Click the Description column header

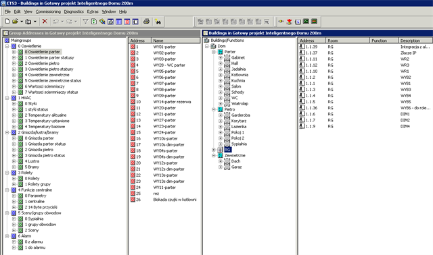click(x=415, y=40)
